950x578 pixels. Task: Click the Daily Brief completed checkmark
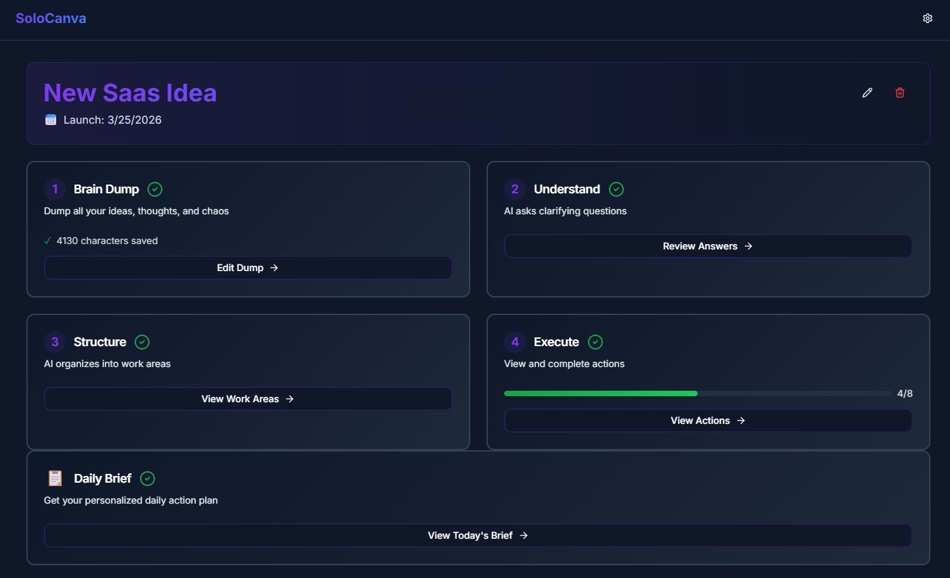(x=148, y=479)
